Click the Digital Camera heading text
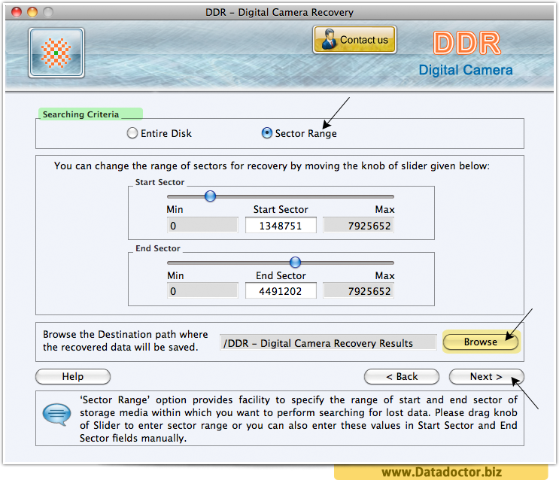 coord(466,70)
